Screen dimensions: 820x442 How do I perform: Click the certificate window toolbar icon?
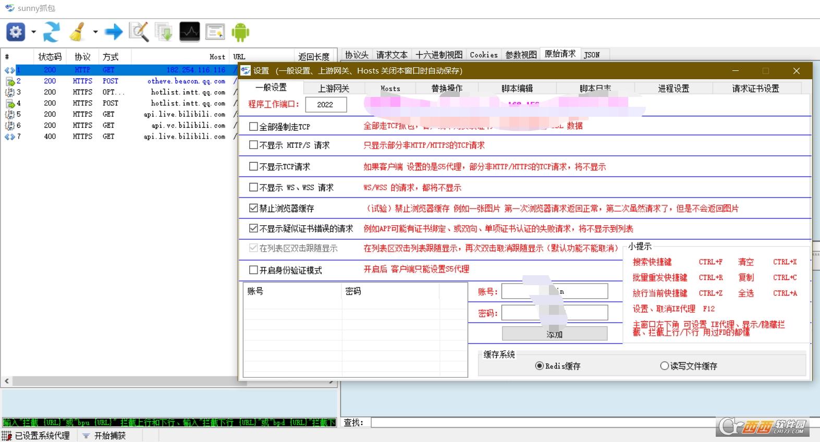tap(215, 32)
